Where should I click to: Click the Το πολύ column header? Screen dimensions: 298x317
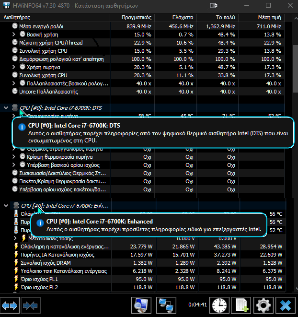tap(218, 18)
